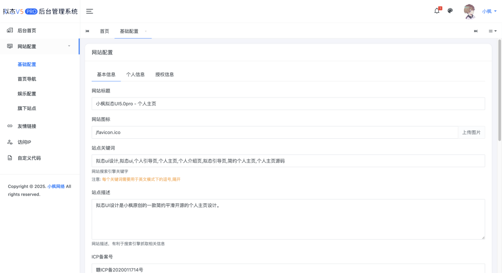This screenshot has height=273, width=502.
Task: Click the page vertical scrollbar
Action: pos(500,90)
